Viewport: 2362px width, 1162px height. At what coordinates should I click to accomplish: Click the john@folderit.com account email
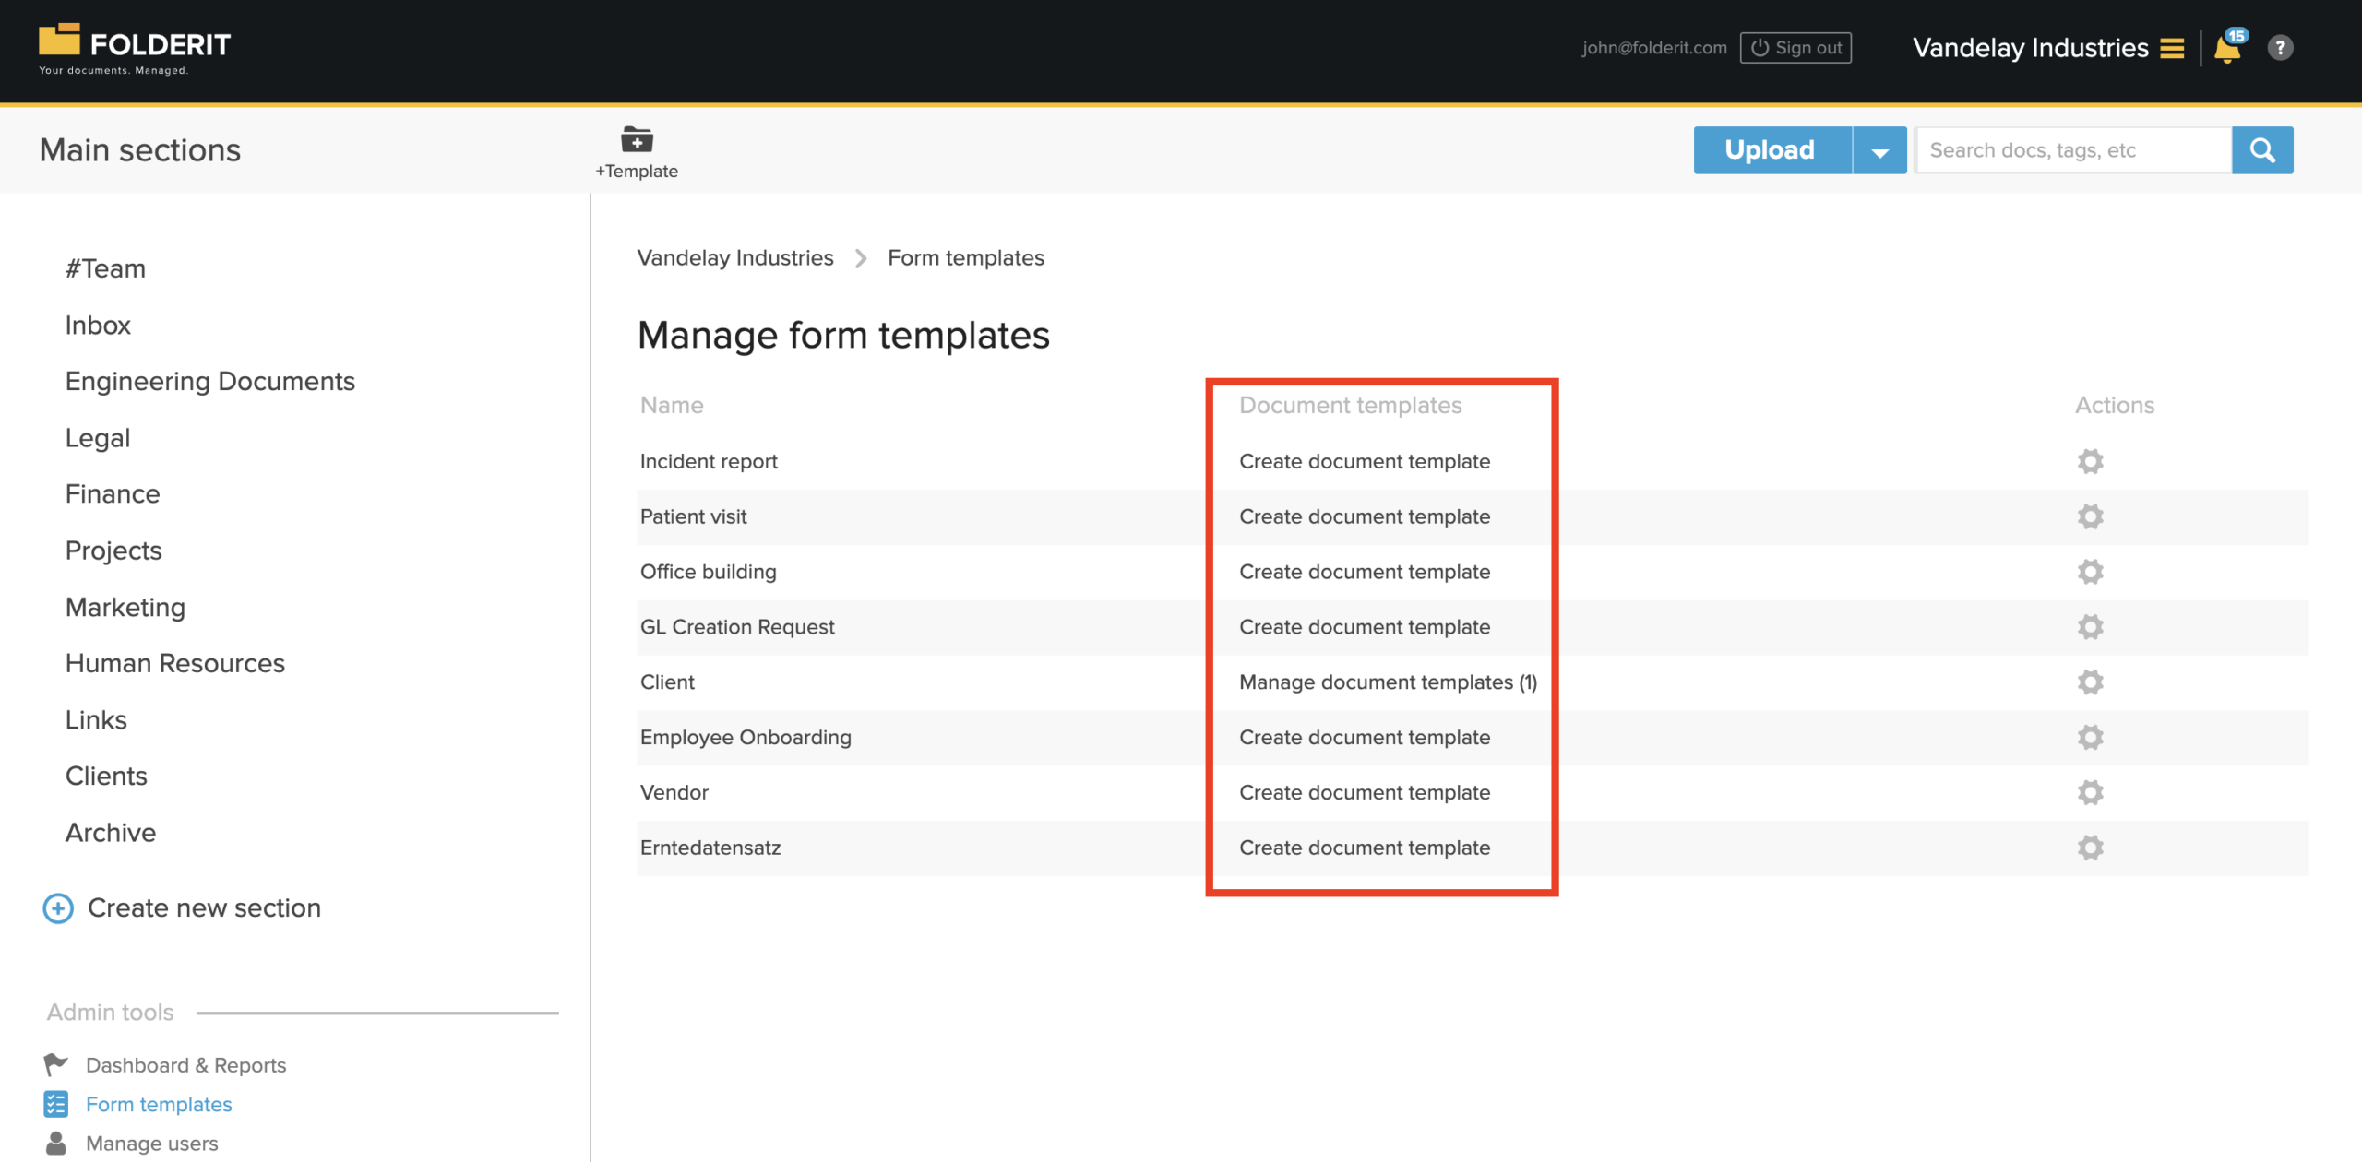pos(1654,48)
